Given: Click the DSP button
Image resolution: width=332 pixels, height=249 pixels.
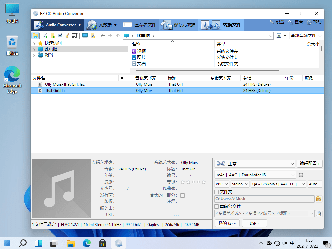Looking at the screenshot, I should tap(254, 223).
